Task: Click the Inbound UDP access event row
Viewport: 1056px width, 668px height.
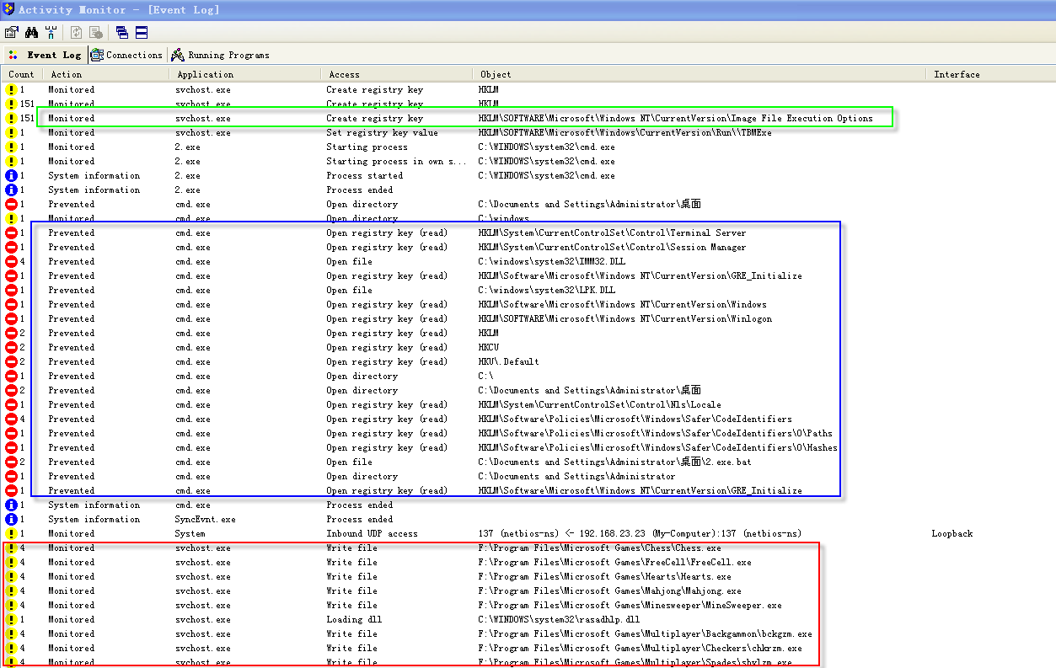Action: click(x=371, y=534)
